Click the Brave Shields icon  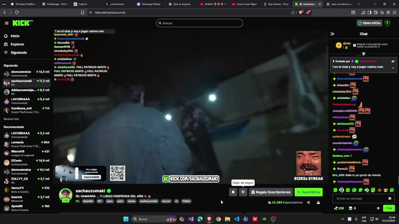tap(301, 12)
